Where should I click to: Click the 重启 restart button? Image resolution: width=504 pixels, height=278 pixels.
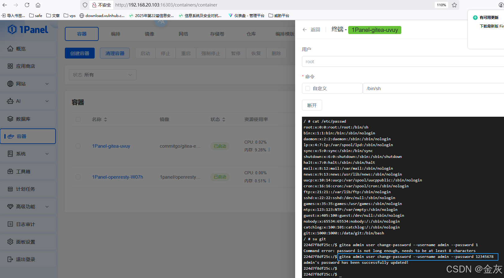(186, 53)
